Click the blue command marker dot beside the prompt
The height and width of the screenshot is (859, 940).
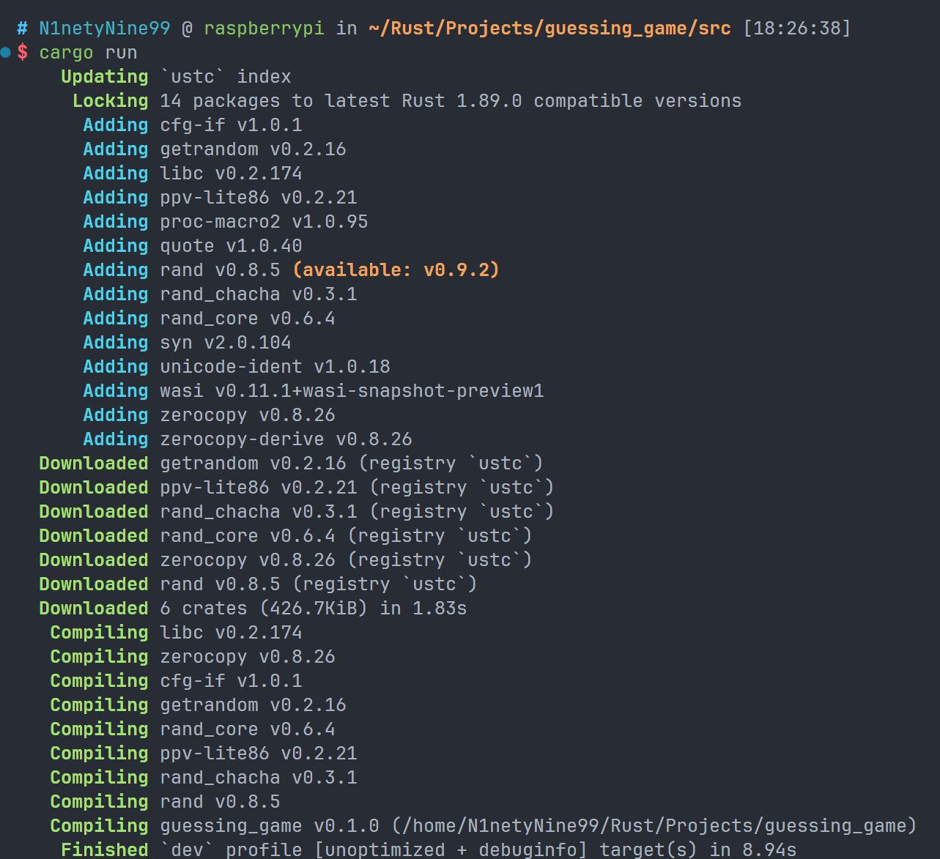point(6,52)
